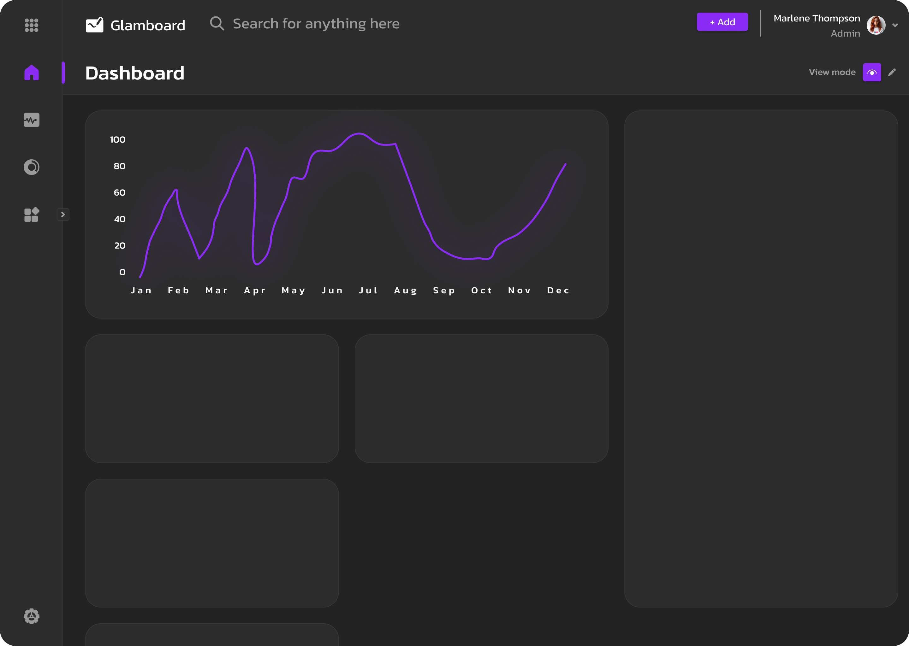Open the settings gear icon
Viewport: 909px width, 646px height.
[32, 616]
